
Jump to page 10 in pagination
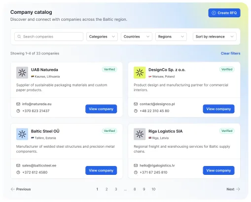(153, 189)
